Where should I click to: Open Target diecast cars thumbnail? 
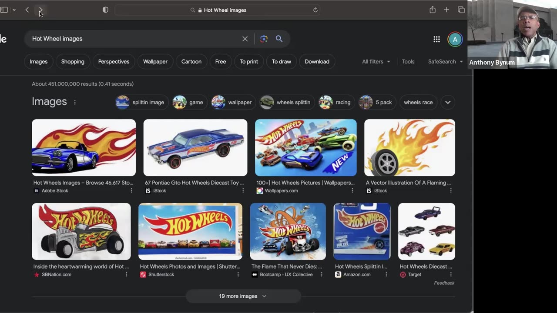coord(426,231)
